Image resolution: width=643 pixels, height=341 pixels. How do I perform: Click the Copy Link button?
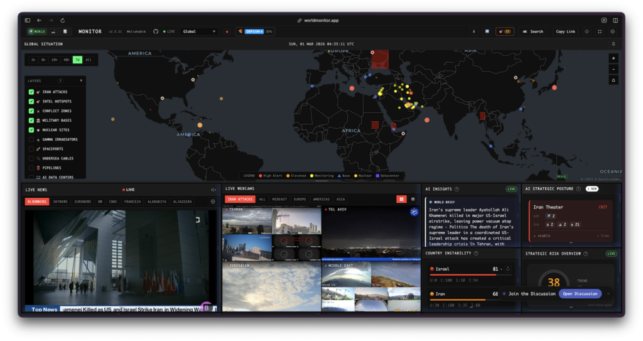[x=565, y=31]
